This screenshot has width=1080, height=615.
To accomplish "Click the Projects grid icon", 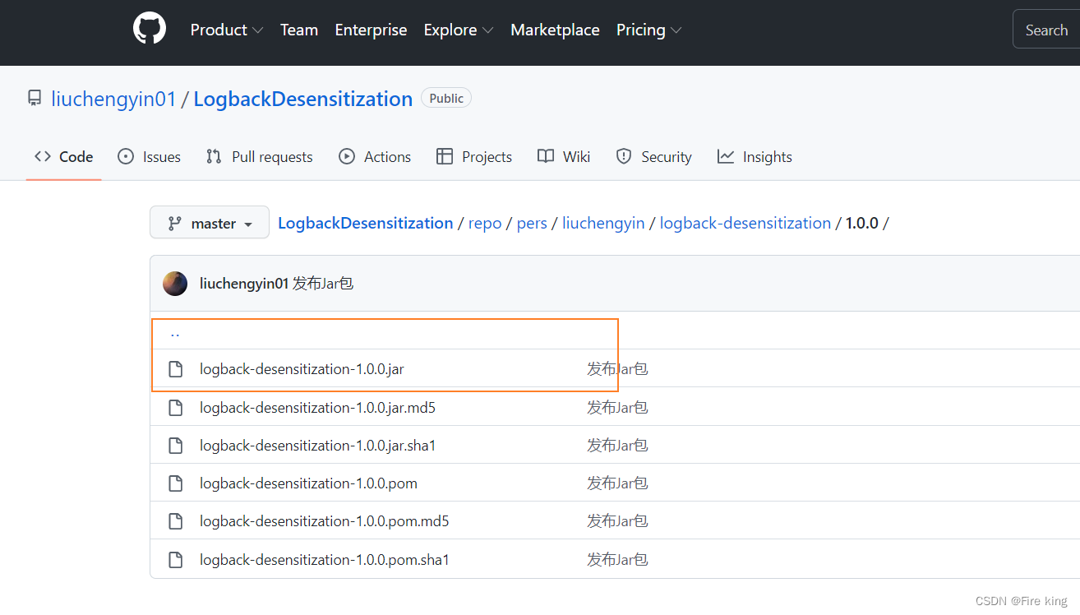I will coord(445,156).
